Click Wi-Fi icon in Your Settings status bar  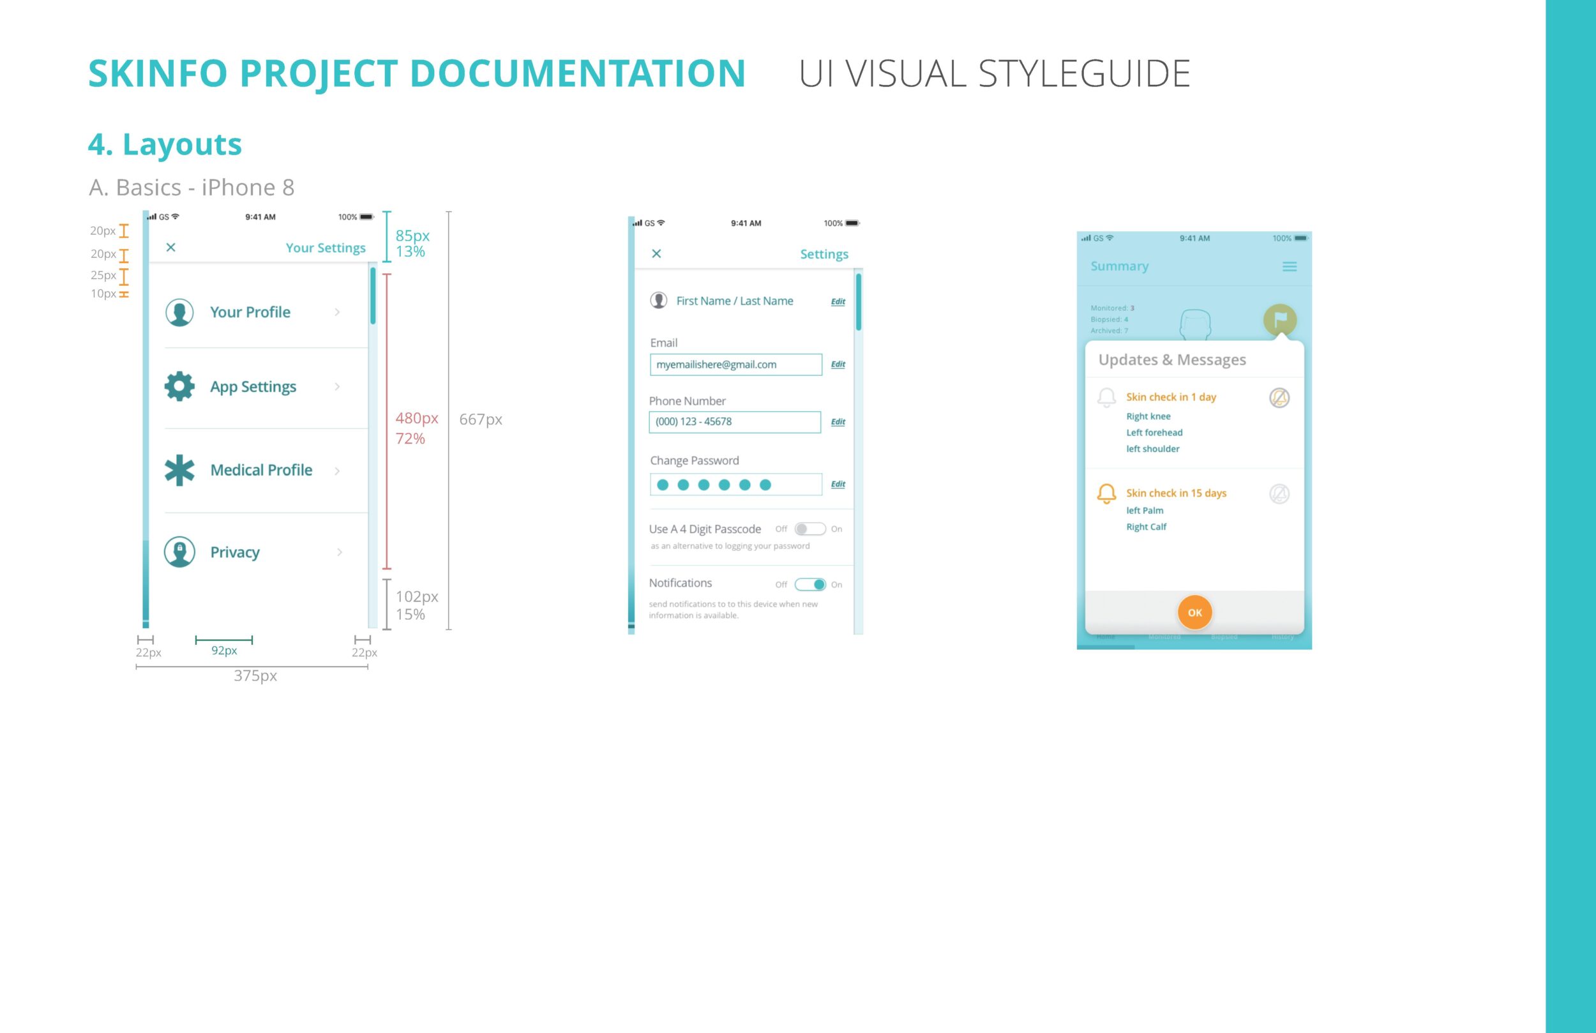(x=176, y=216)
